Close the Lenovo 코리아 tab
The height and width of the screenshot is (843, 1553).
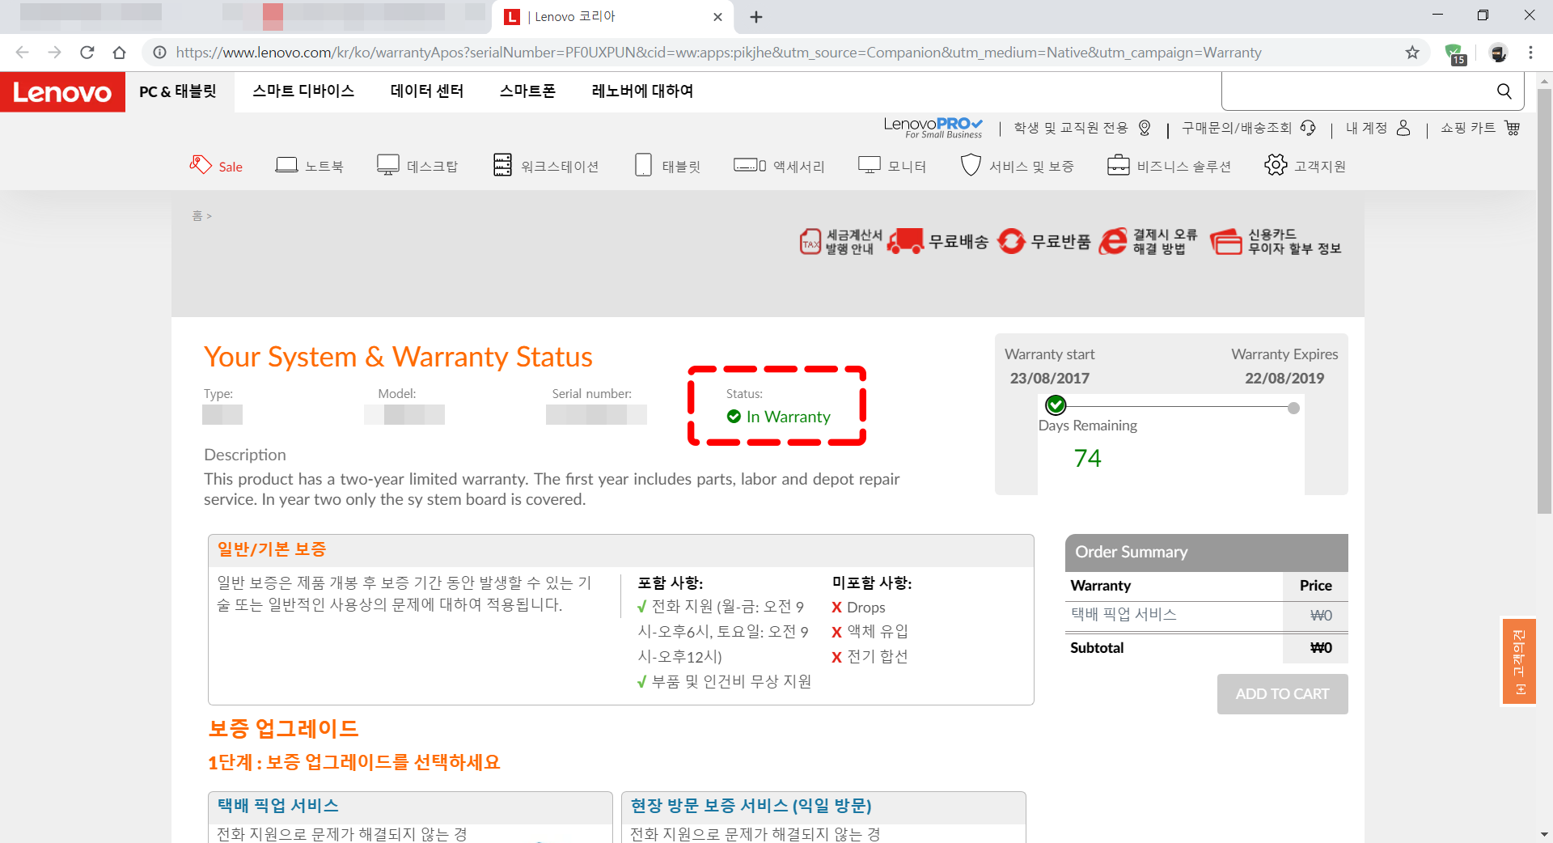click(x=717, y=17)
